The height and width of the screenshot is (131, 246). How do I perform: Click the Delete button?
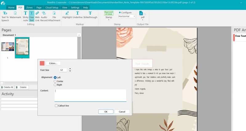[x=22, y=87]
